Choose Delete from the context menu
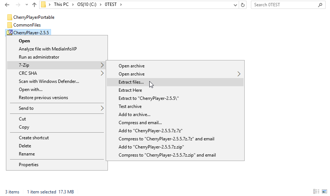 coord(57,146)
